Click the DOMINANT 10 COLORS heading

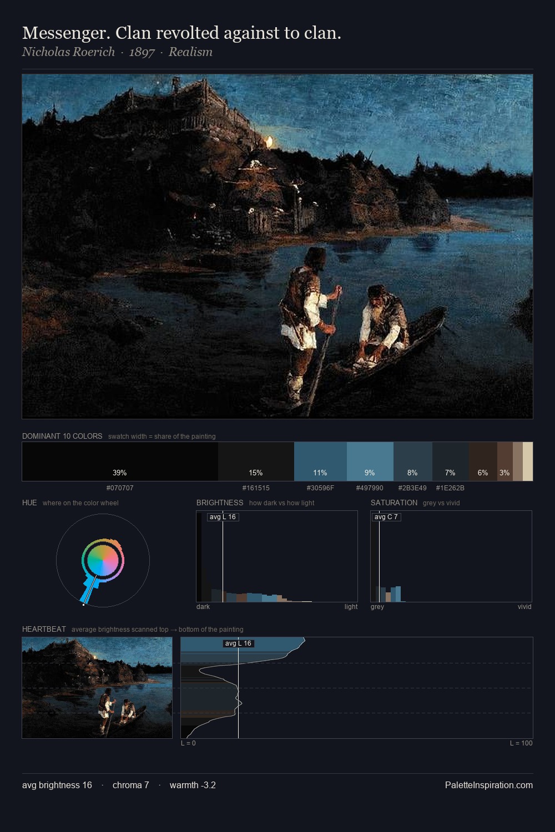coord(62,436)
